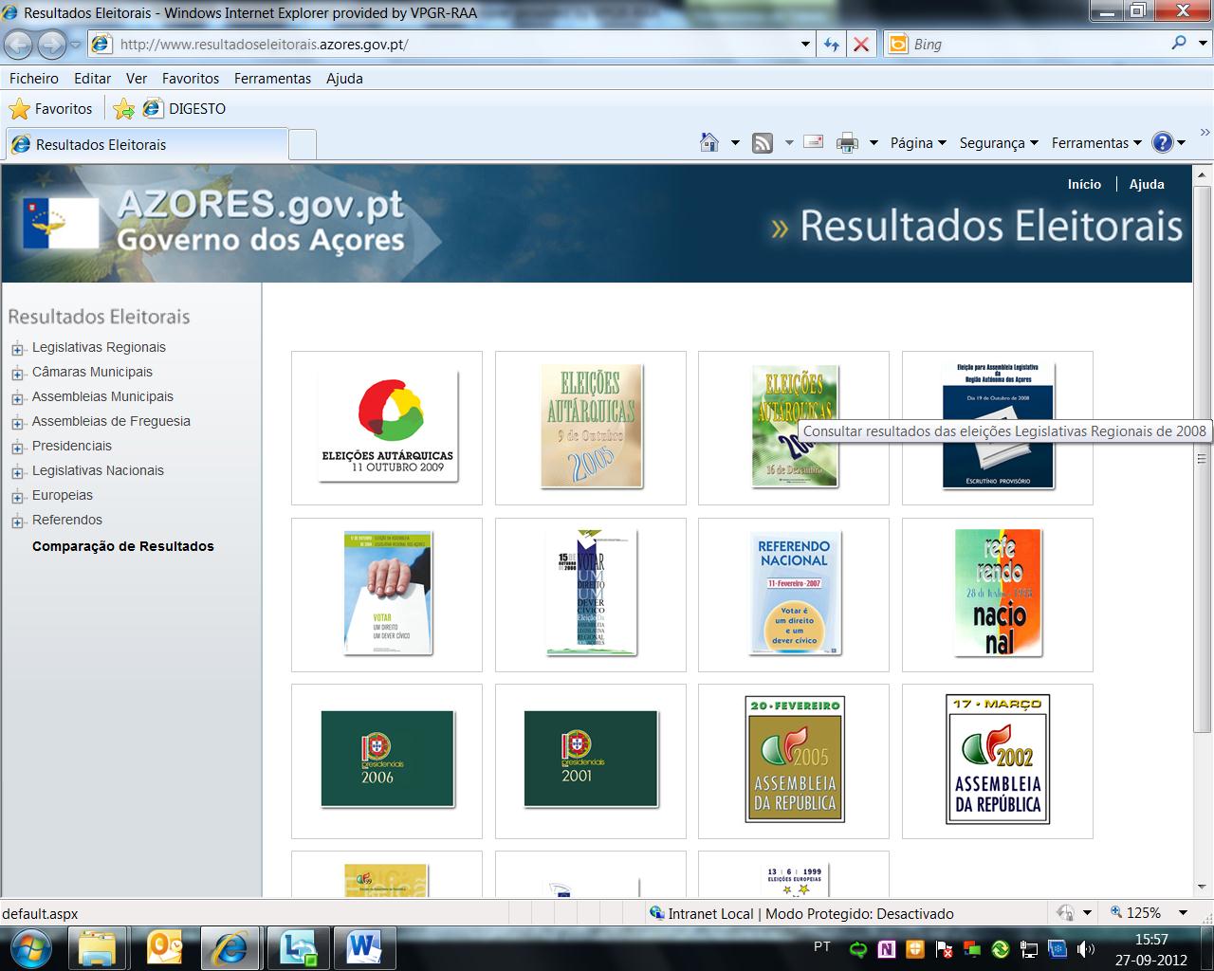
Task: Open webmail via the read mail icon
Action: pos(813,142)
